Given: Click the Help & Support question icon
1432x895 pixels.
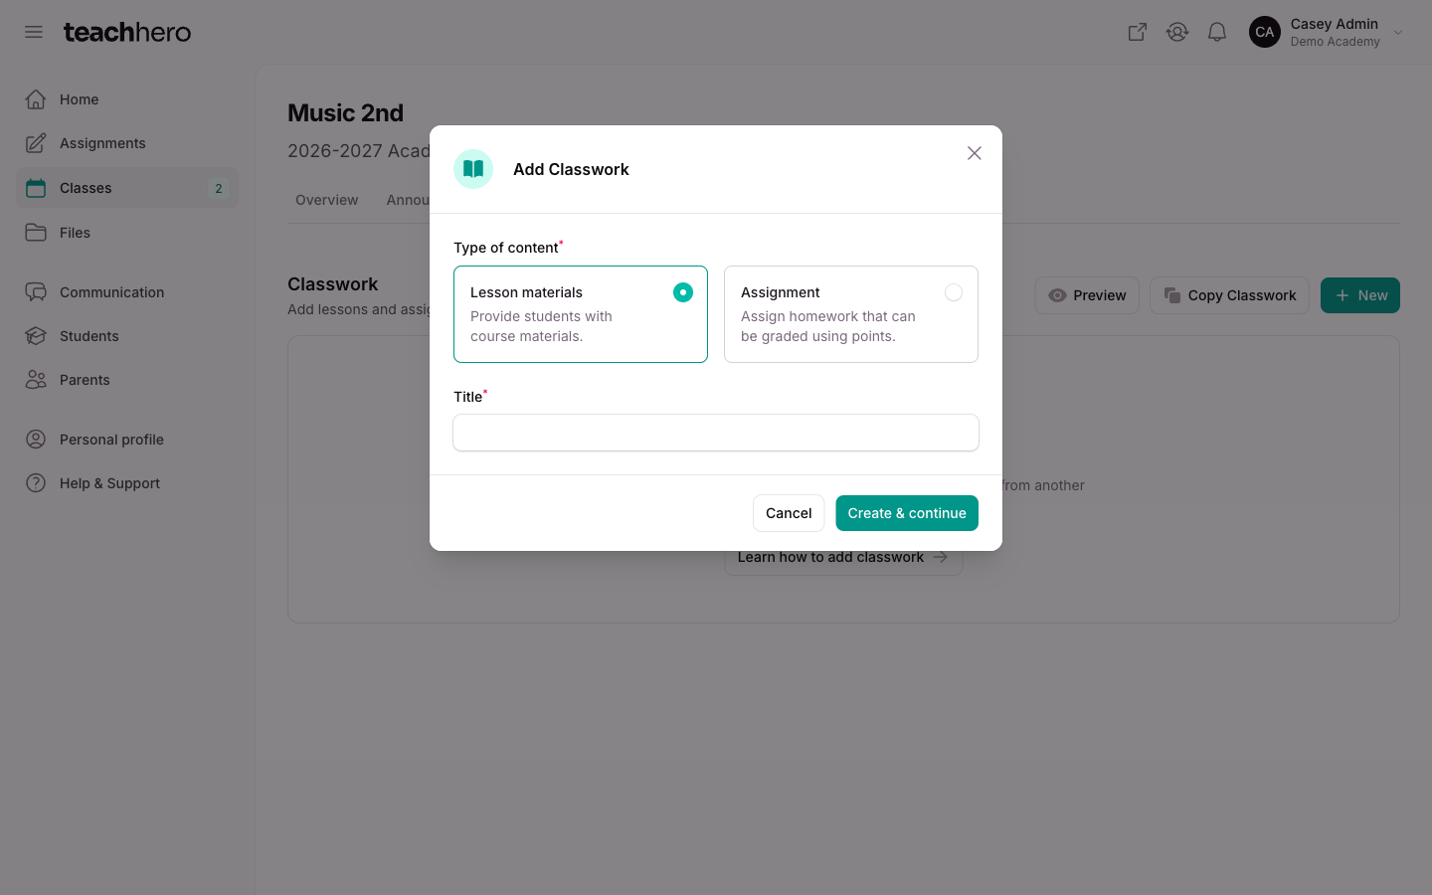Looking at the screenshot, I should click(x=36, y=483).
